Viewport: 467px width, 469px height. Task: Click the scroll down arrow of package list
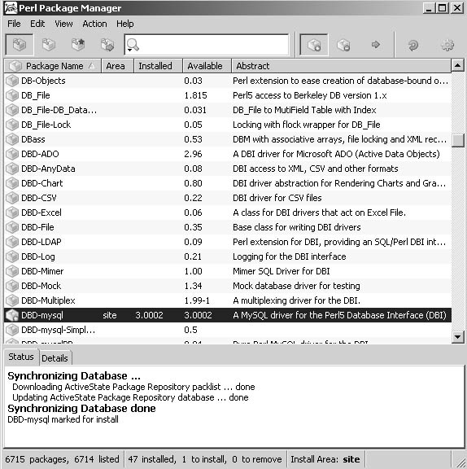coord(457,337)
